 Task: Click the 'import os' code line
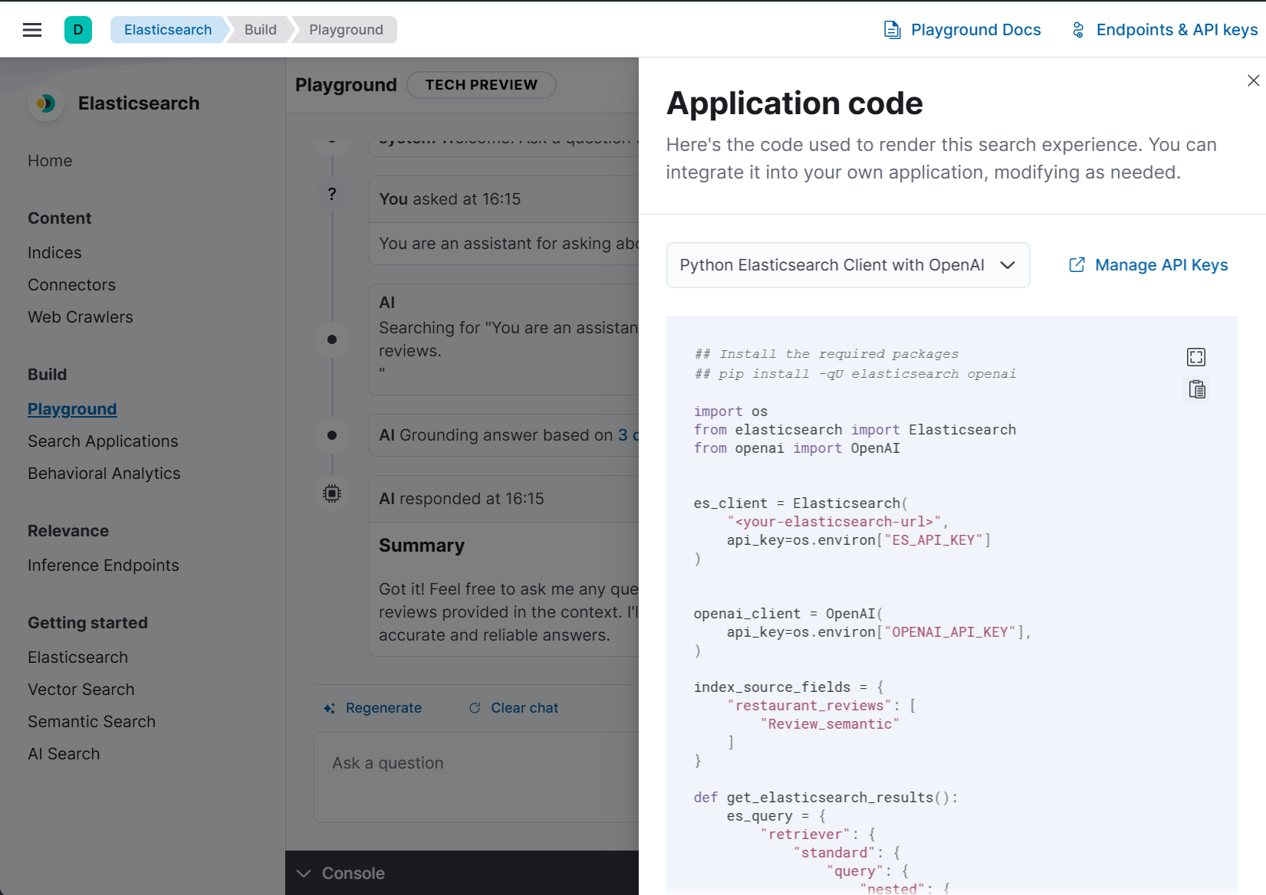[x=731, y=411]
